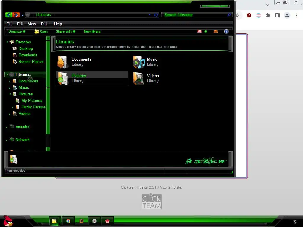Open Chrome extensions puzzle icon
The image size is (303, 227).
coord(268,15)
